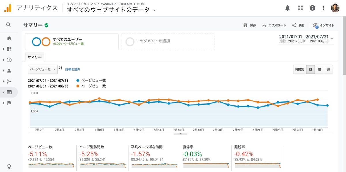Click the search magnifier in sidebar

[x=9, y=25]
